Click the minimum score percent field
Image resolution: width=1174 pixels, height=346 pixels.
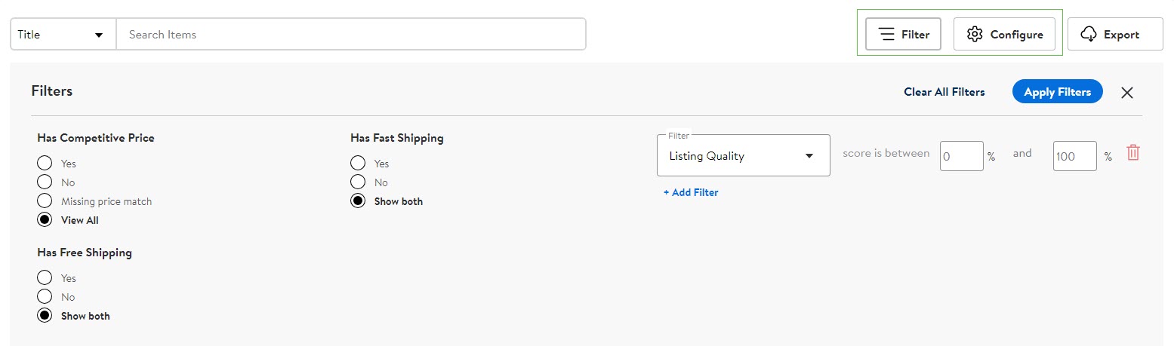(962, 156)
